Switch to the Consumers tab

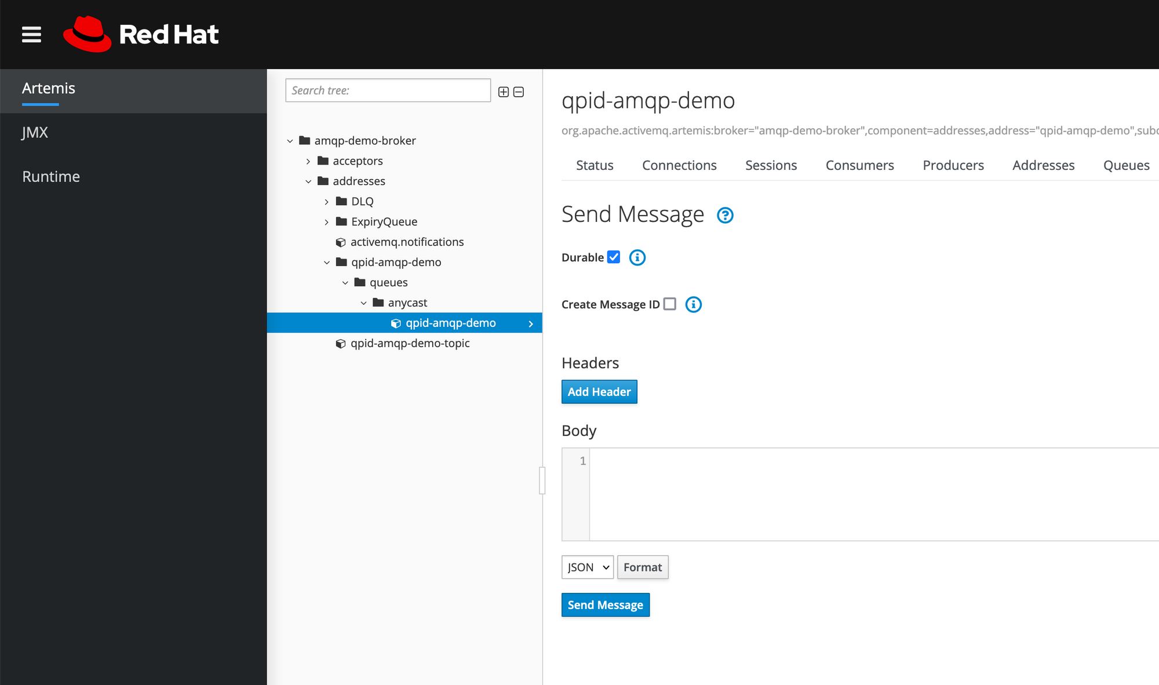(x=859, y=164)
